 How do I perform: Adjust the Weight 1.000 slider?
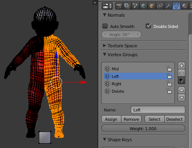coord(143,128)
